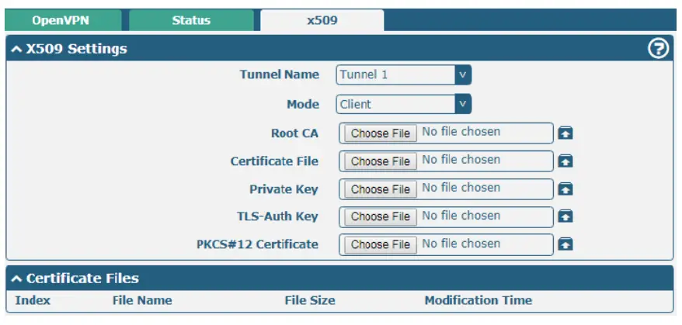Upload the Private Key file
Screen dimensions: 682x325
click(565, 189)
